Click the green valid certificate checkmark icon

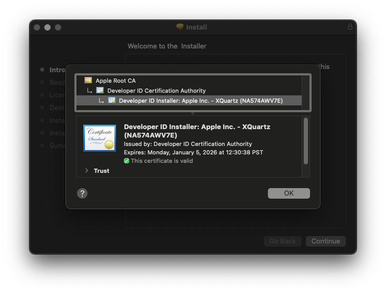[127, 161]
